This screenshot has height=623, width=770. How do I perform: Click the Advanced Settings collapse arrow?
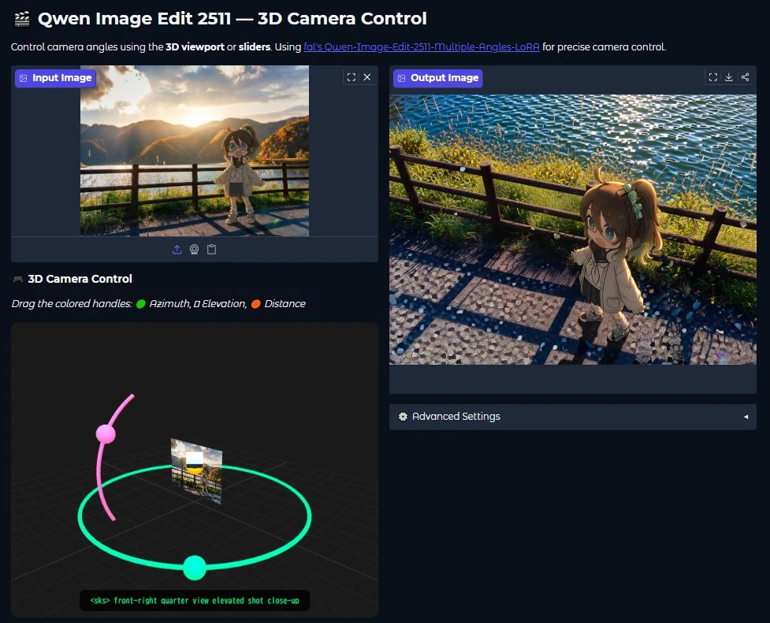[746, 417]
